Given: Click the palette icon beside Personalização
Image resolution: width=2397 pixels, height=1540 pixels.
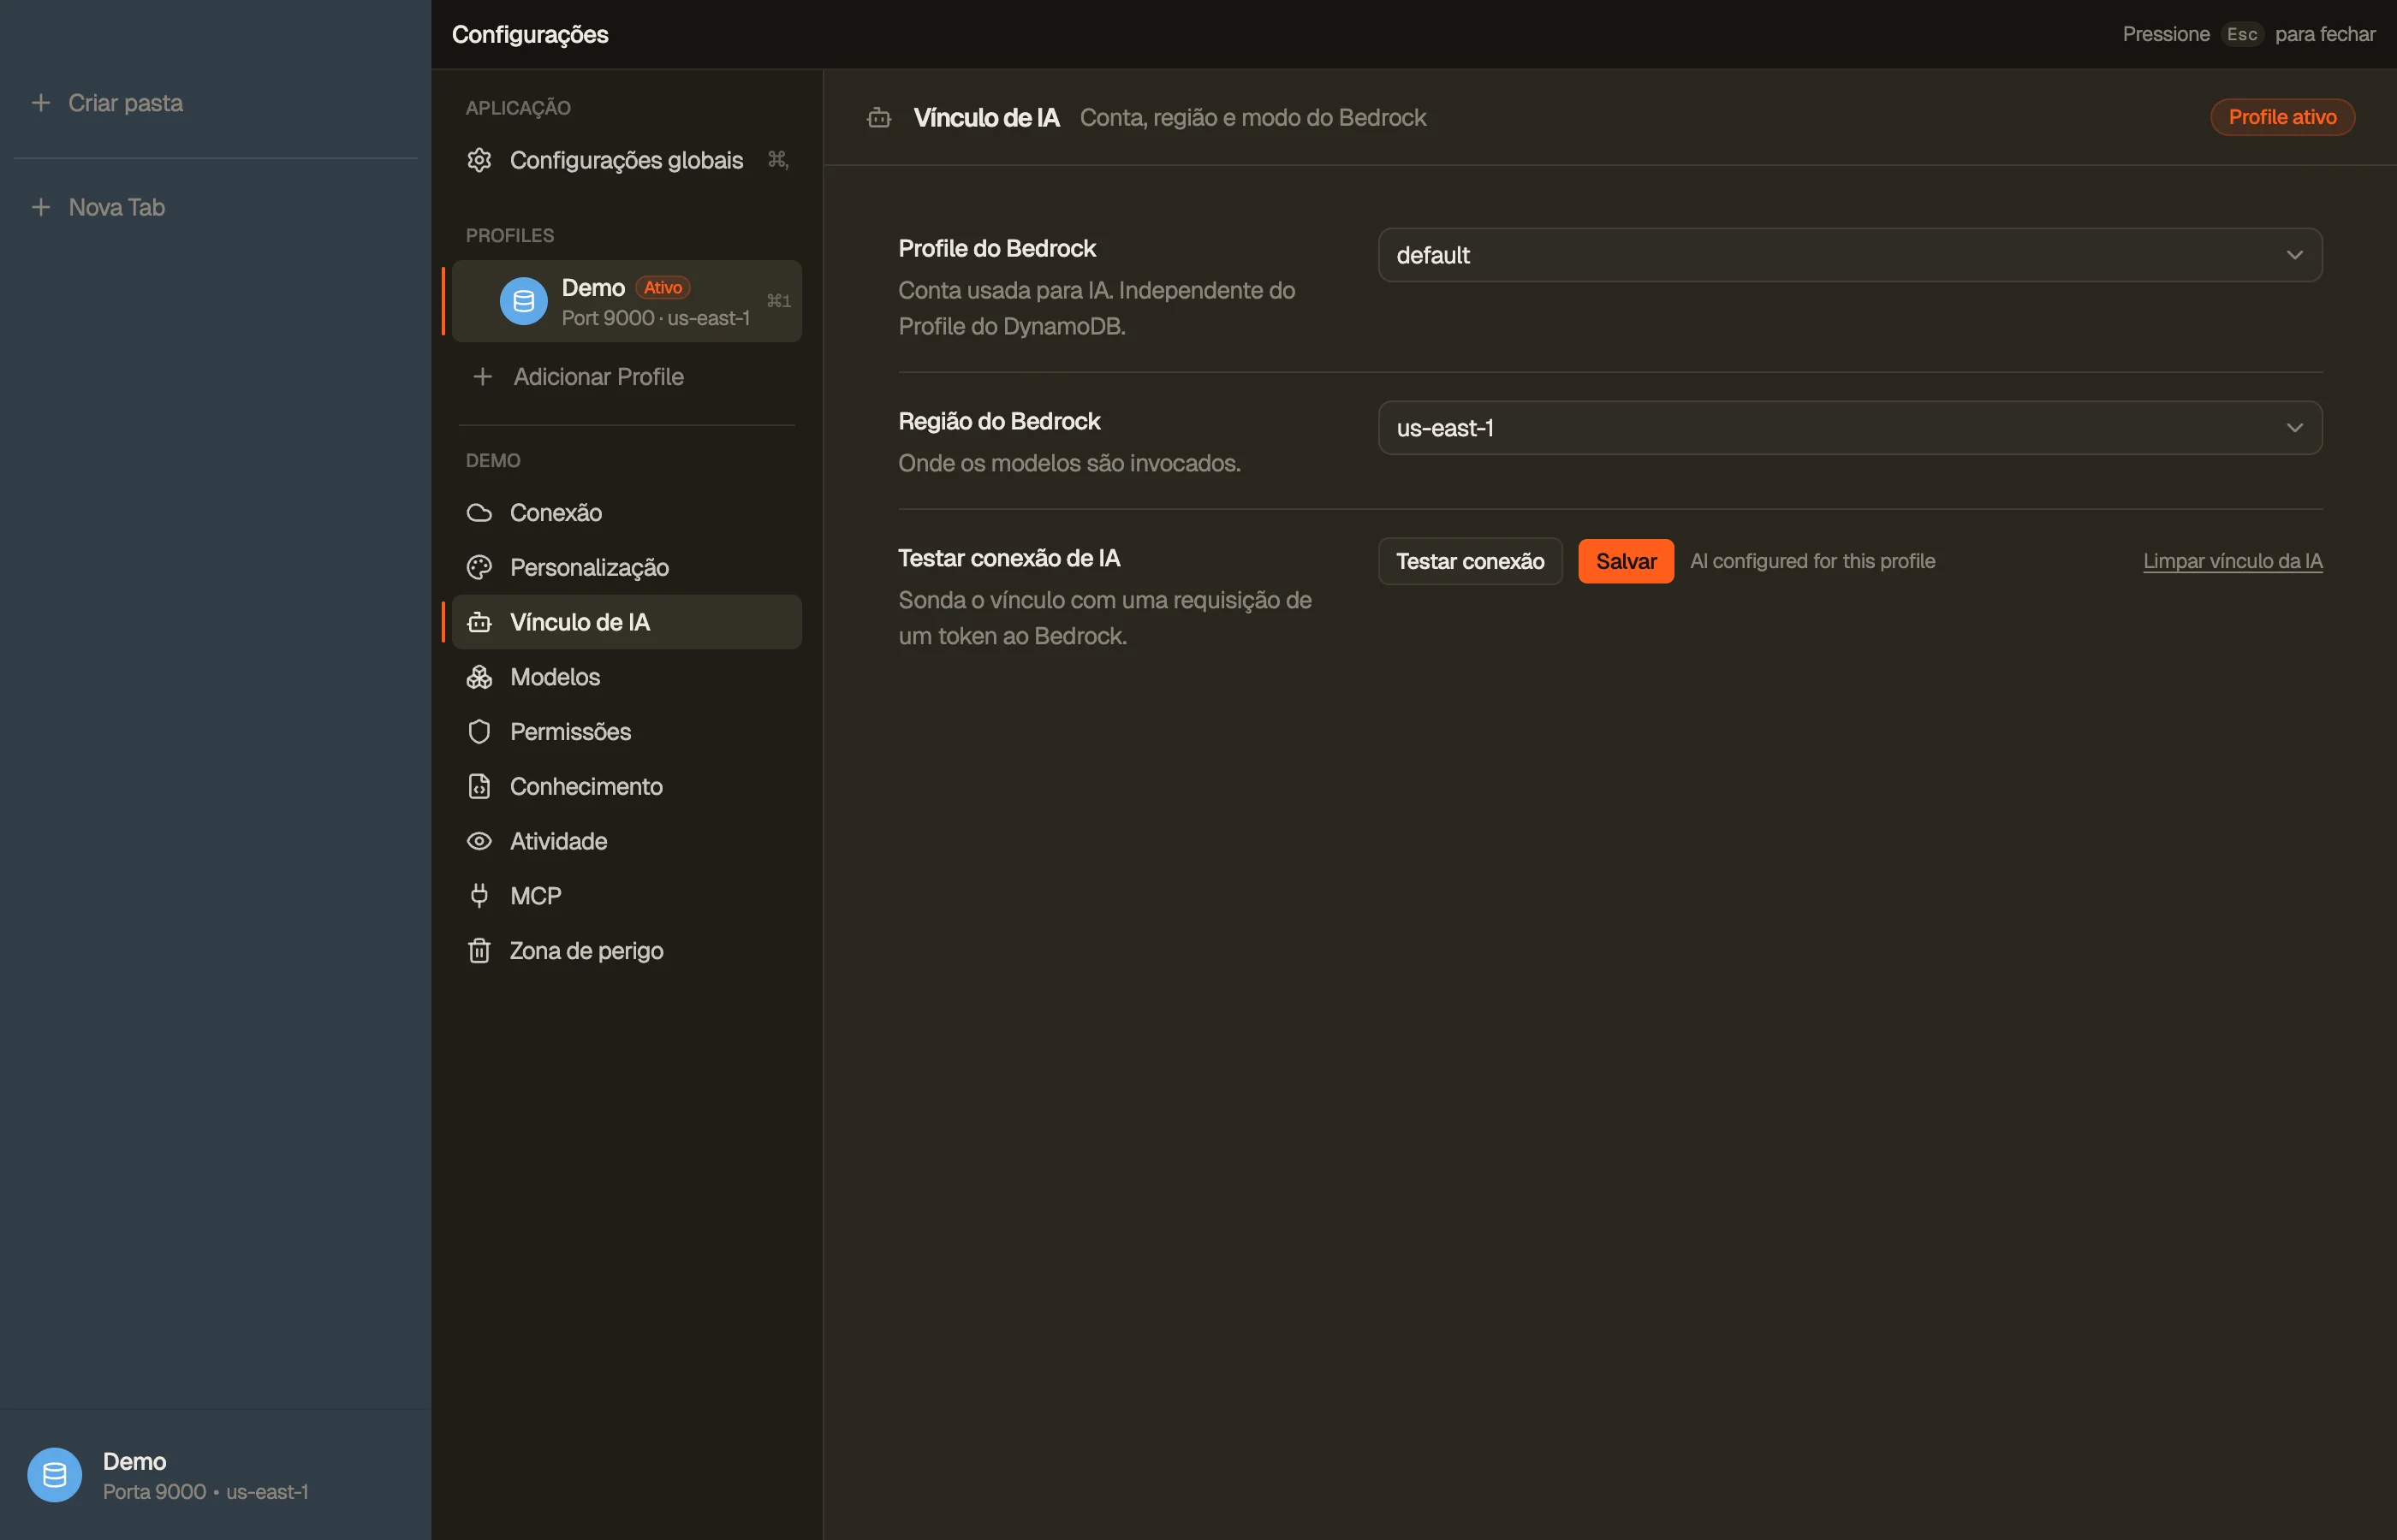Looking at the screenshot, I should point(479,568).
